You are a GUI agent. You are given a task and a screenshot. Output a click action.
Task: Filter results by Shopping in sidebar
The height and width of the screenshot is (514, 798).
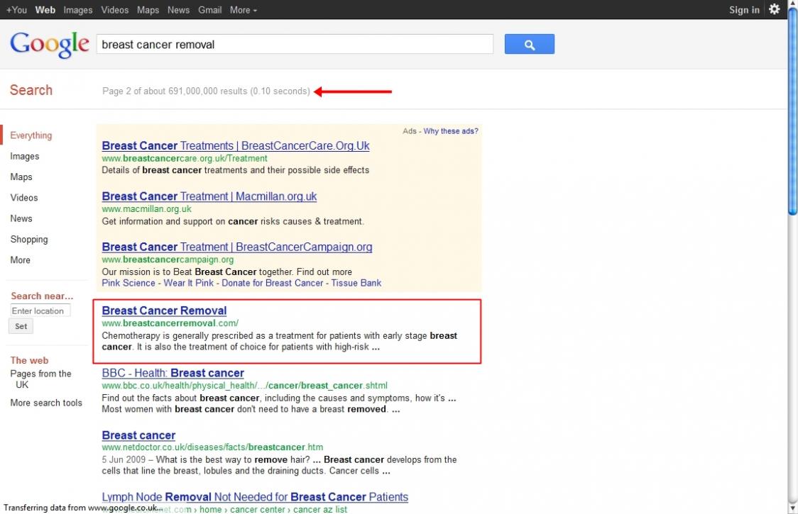point(29,239)
